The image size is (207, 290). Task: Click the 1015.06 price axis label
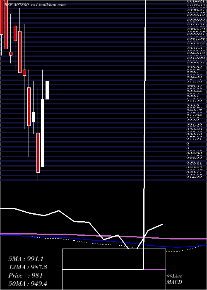coord(196,58)
